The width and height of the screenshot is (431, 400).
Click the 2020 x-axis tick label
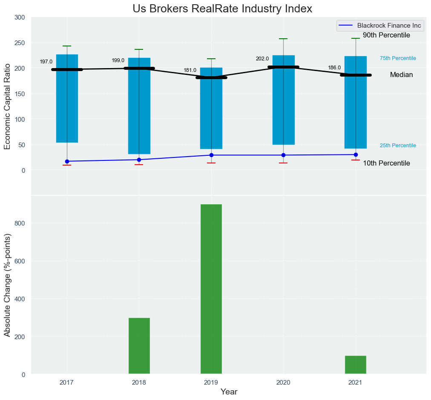click(x=283, y=383)
